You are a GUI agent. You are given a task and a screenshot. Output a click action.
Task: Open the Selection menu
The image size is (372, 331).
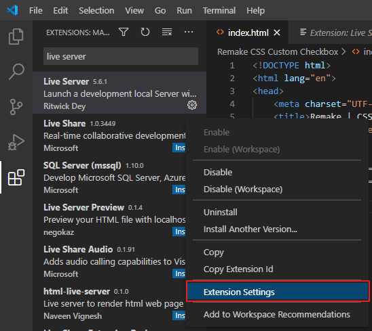(96, 10)
